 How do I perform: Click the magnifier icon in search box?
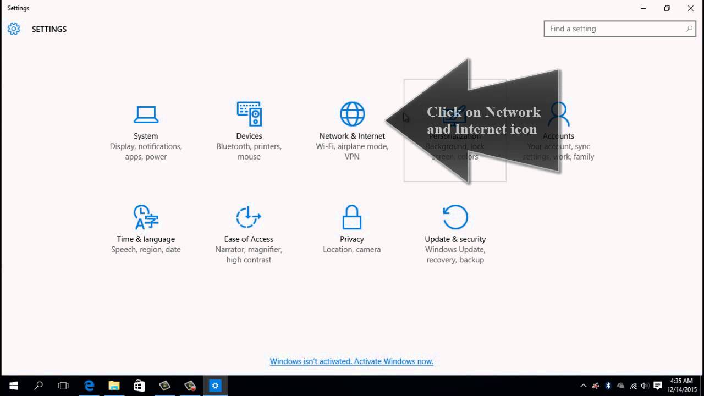point(689,29)
